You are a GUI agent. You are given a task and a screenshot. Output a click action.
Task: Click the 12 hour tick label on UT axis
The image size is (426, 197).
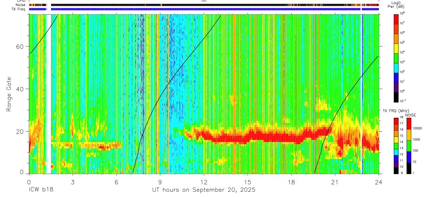(204, 182)
